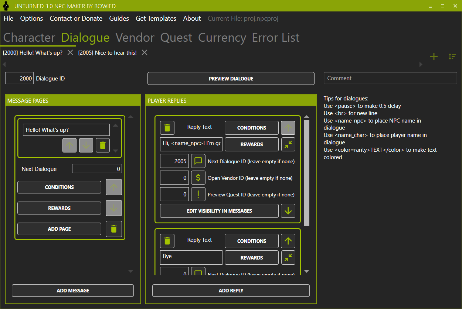Viewport: 462px width, 309px height.
Task: Move message up arrow beside message CONDITIONS
Action: click(x=114, y=187)
